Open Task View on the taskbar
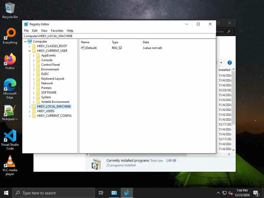264x198 pixels. (101, 193)
